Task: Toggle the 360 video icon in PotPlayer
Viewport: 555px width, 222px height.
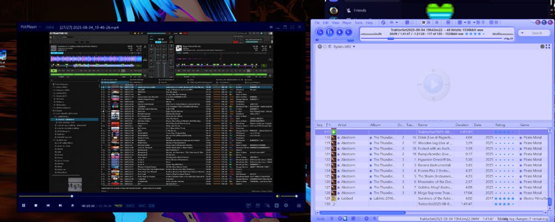Action: (249, 205)
